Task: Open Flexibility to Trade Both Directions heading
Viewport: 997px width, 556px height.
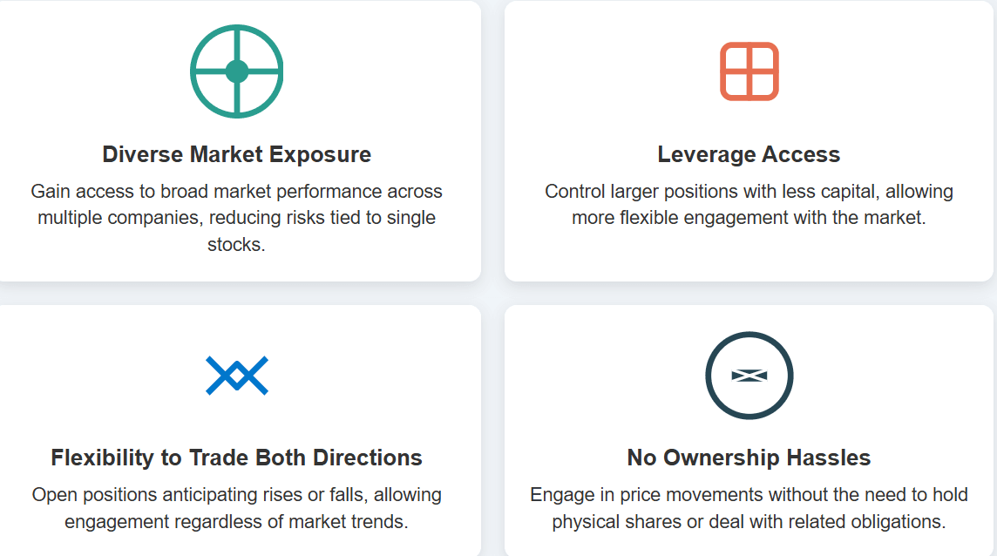Action: click(237, 458)
